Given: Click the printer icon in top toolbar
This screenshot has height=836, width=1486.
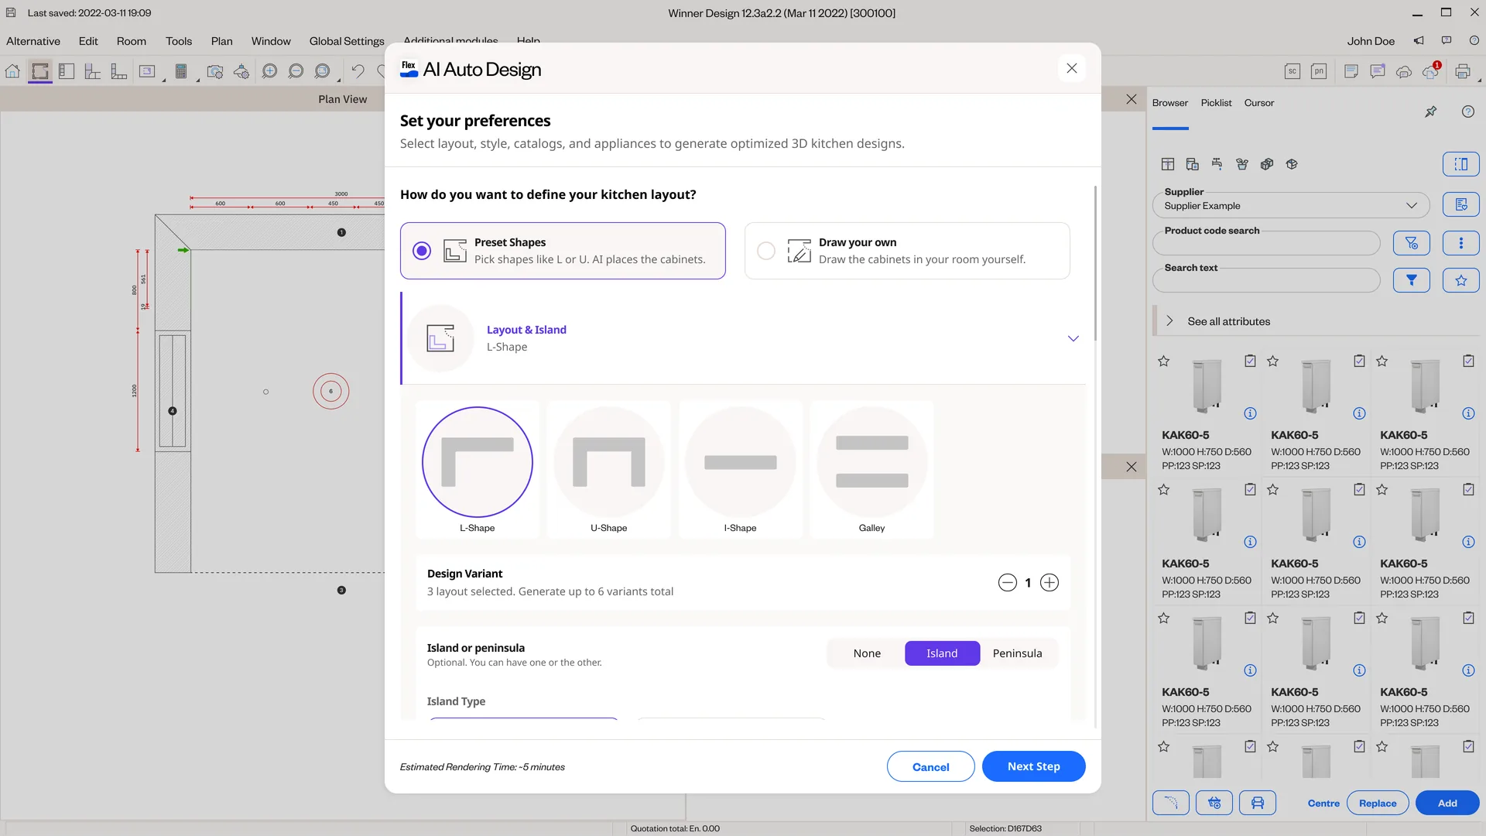Looking at the screenshot, I should coord(1463,71).
